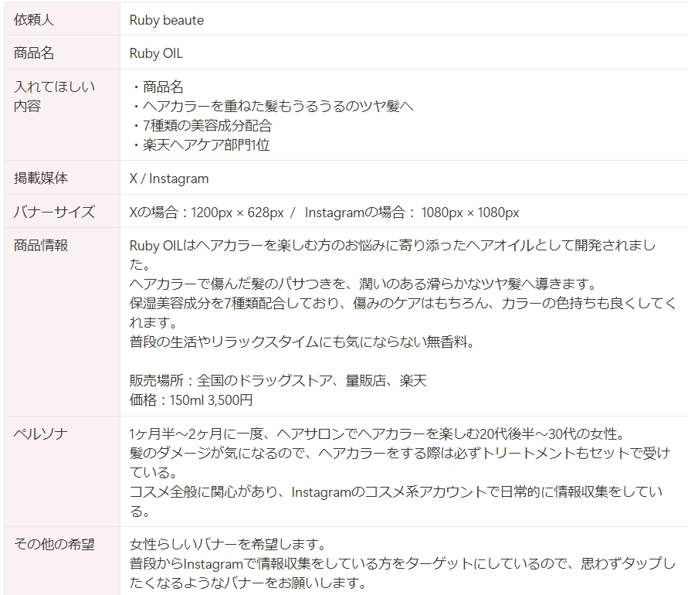Click the 依頼人 header cell
The image size is (688, 595).
pos(62,19)
